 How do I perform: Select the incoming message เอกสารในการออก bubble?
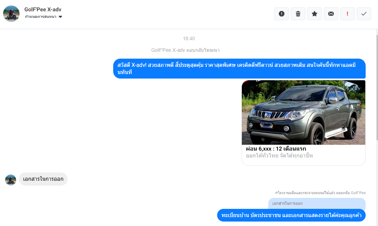tap(43, 179)
